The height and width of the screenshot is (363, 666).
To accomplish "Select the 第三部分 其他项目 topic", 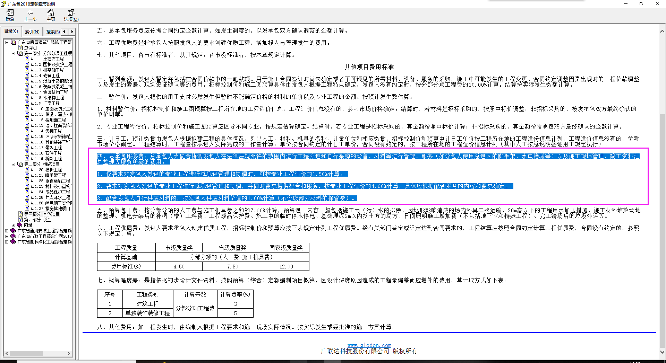I will pyautogui.click(x=42, y=214).
